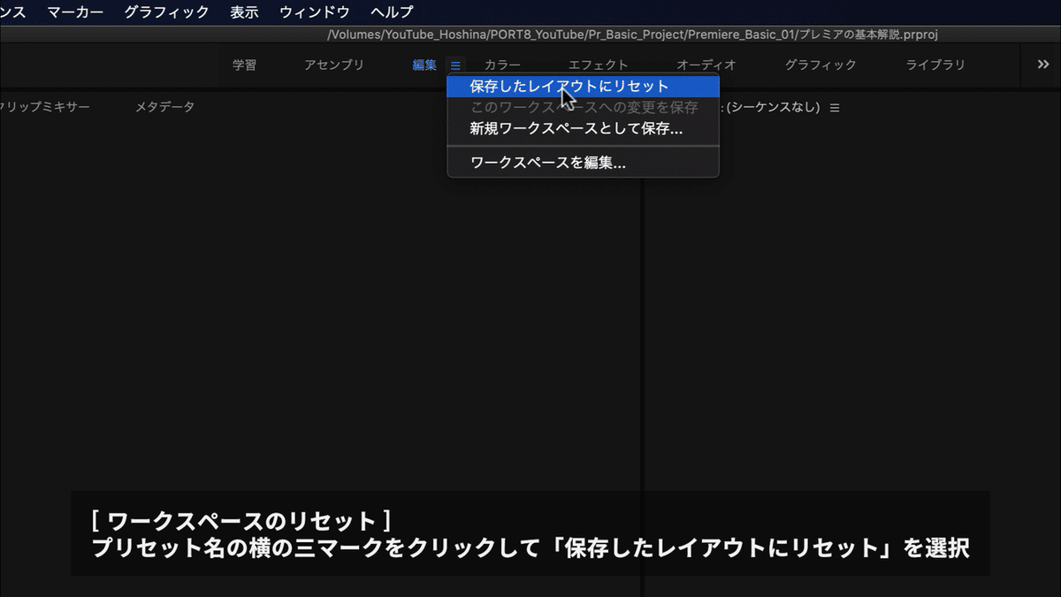Image resolution: width=1061 pixels, height=597 pixels.
Task: Expand the workspace overflow chevron at bar's end
Action: pos(1042,65)
